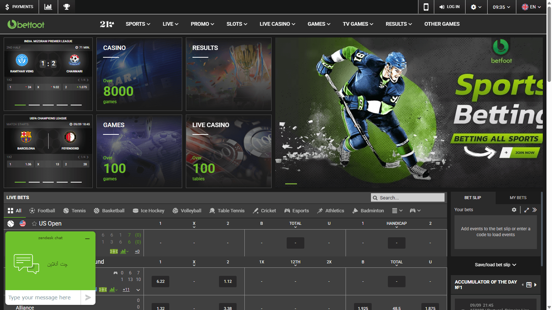Select the Esports sport filter
Screen dimensions: 552x310
(x=297, y=211)
